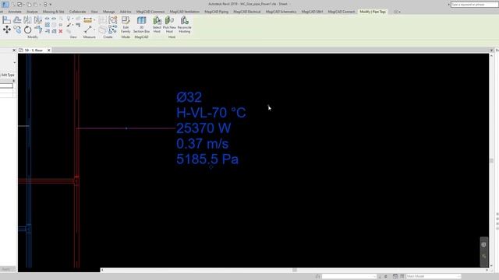Select the Mirror Pick Axis tool
This screenshot has height=280, width=499.
point(28,20)
